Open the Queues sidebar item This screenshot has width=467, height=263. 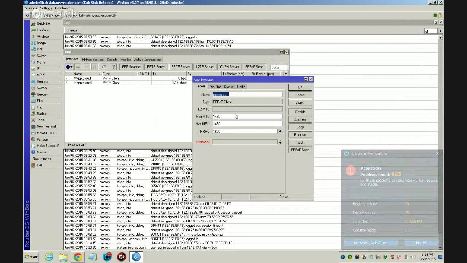[x=42, y=94]
